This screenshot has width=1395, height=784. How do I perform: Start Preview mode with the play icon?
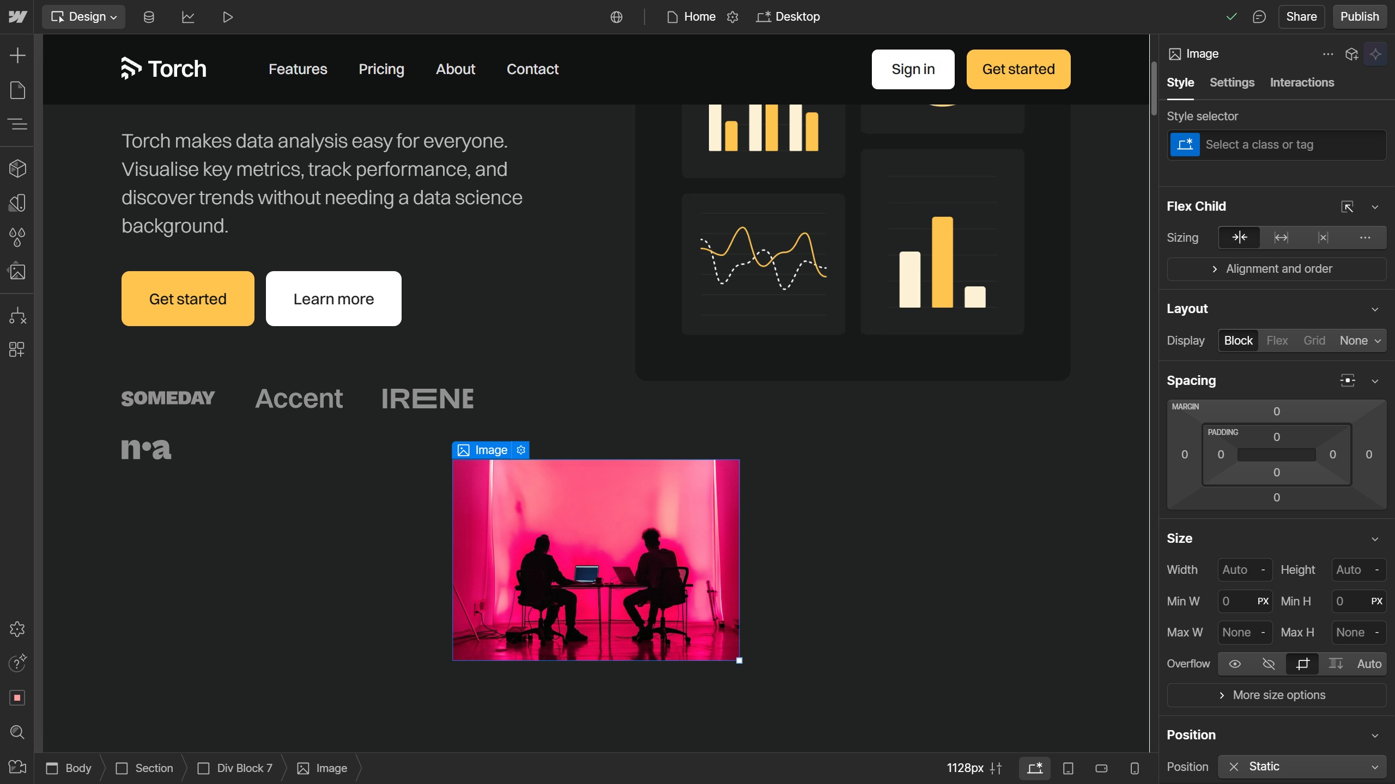point(227,17)
